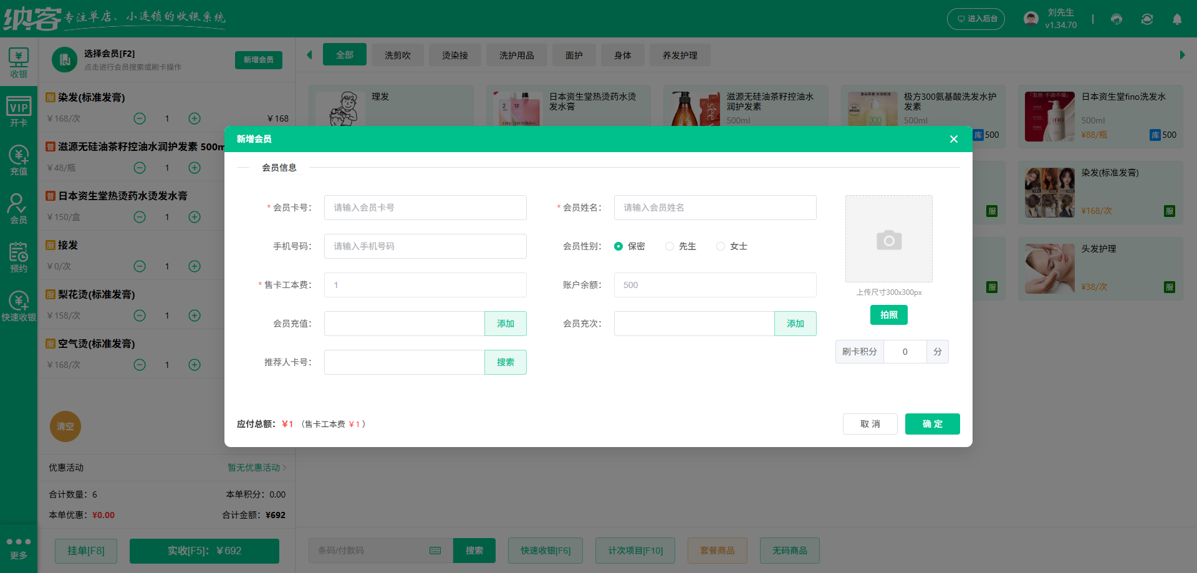The image size is (1197, 573).
Task: Click 添加 button for 会员充值
Action: click(x=506, y=324)
